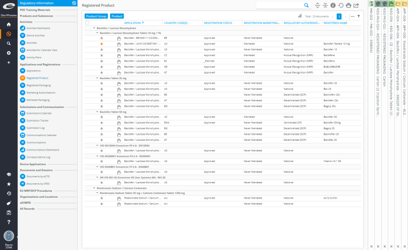Viewport: 408px width, 250px height.
Task: Collapse all rows with the collapse icon
Action: coord(325,5)
